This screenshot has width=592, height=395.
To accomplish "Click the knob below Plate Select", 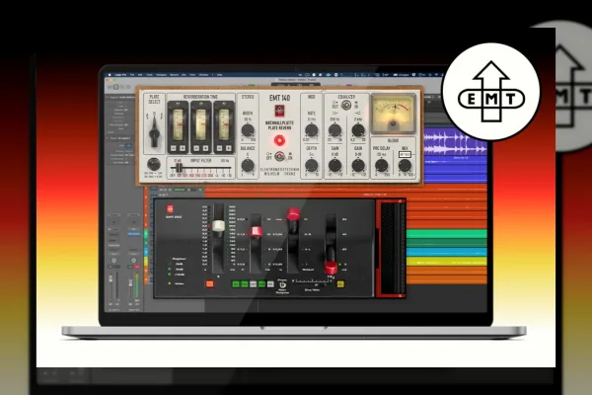I will [154, 164].
